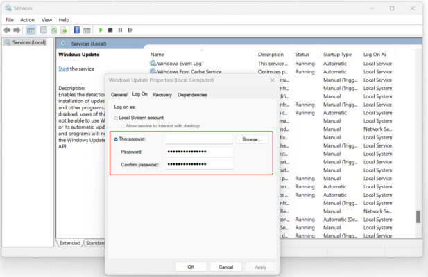Switch to the Recovery tab
This screenshot has width=428, height=277.
162,95
